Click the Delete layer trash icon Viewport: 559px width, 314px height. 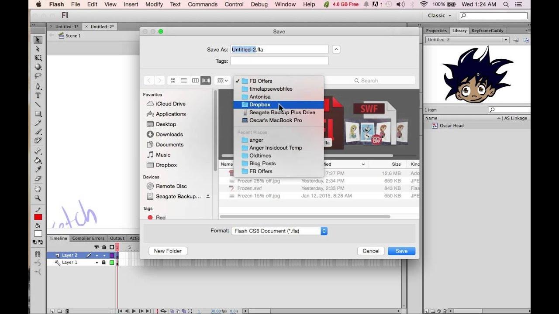click(67, 311)
